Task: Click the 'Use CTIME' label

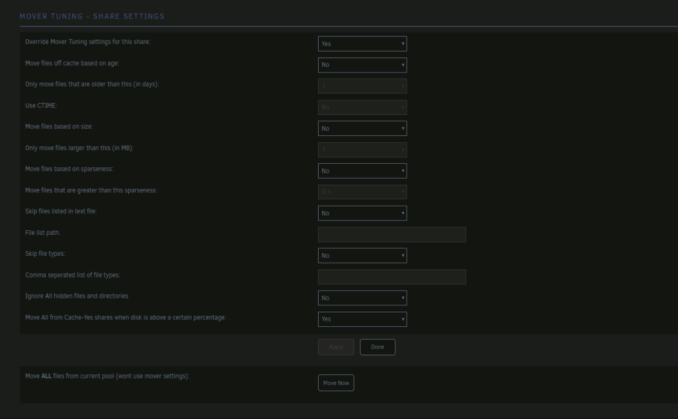Action: (41, 106)
